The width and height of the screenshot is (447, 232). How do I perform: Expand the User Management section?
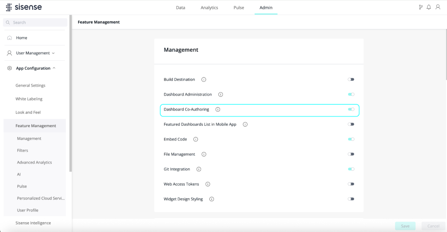[x=35, y=53]
